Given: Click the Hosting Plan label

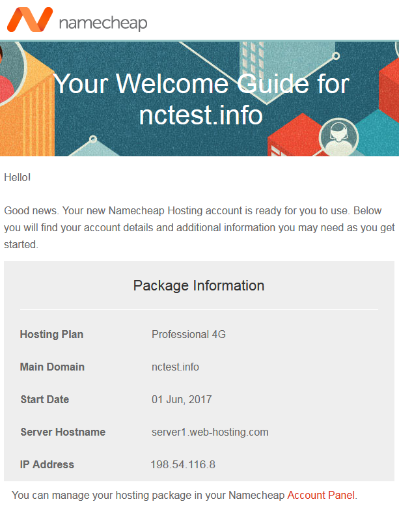Looking at the screenshot, I should click(51, 334).
